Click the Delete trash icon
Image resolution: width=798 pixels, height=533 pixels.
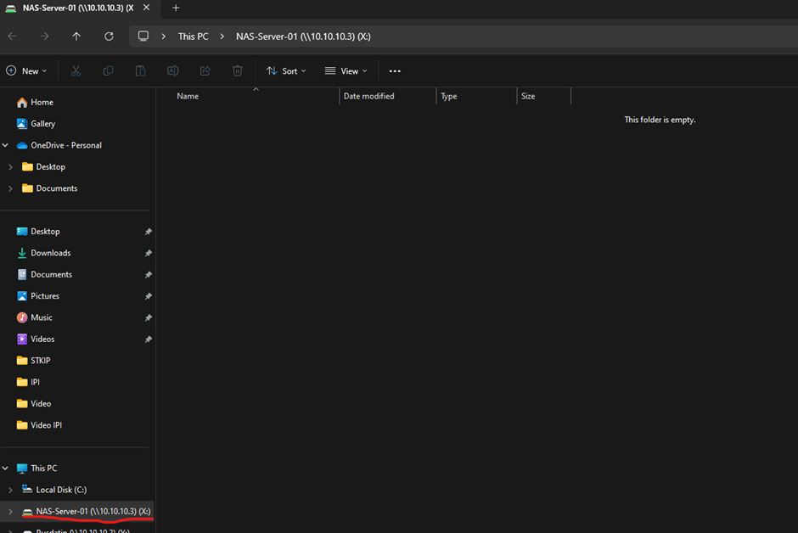click(x=238, y=71)
